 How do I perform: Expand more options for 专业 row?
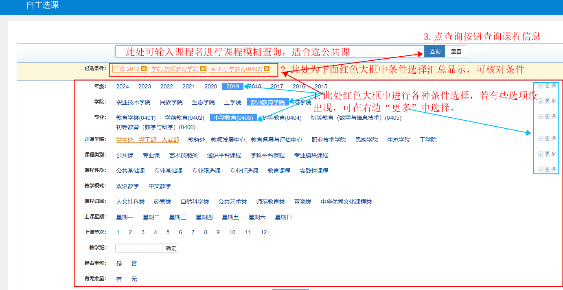(547, 116)
